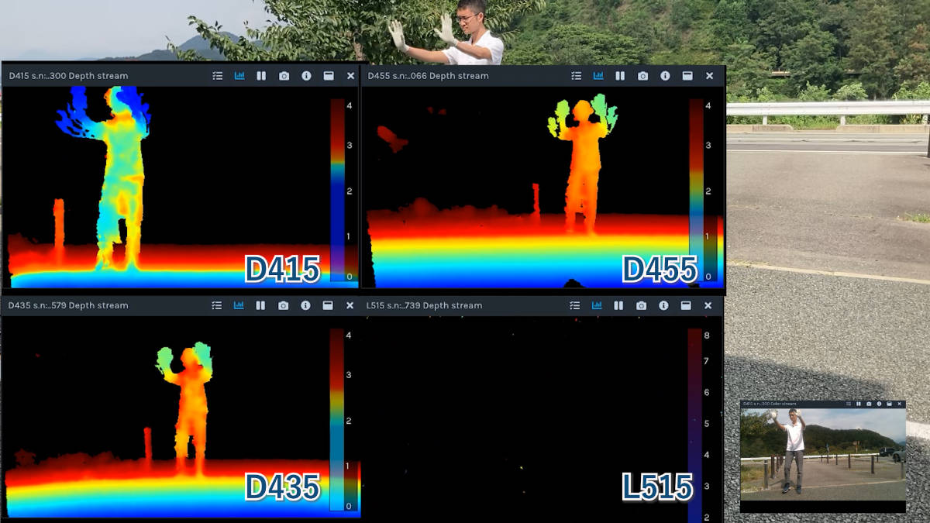The image size is (930, 523).
Task: Close the D415 depth stream panel
Action: coord(350,76)
